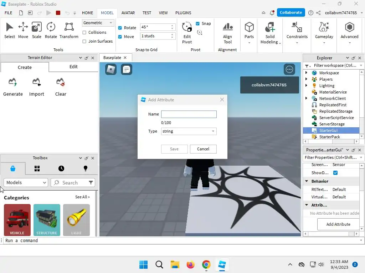Switch to the PLUGINS ribbon tab
The height and width of the screenshot is (273, 365).
183,13
